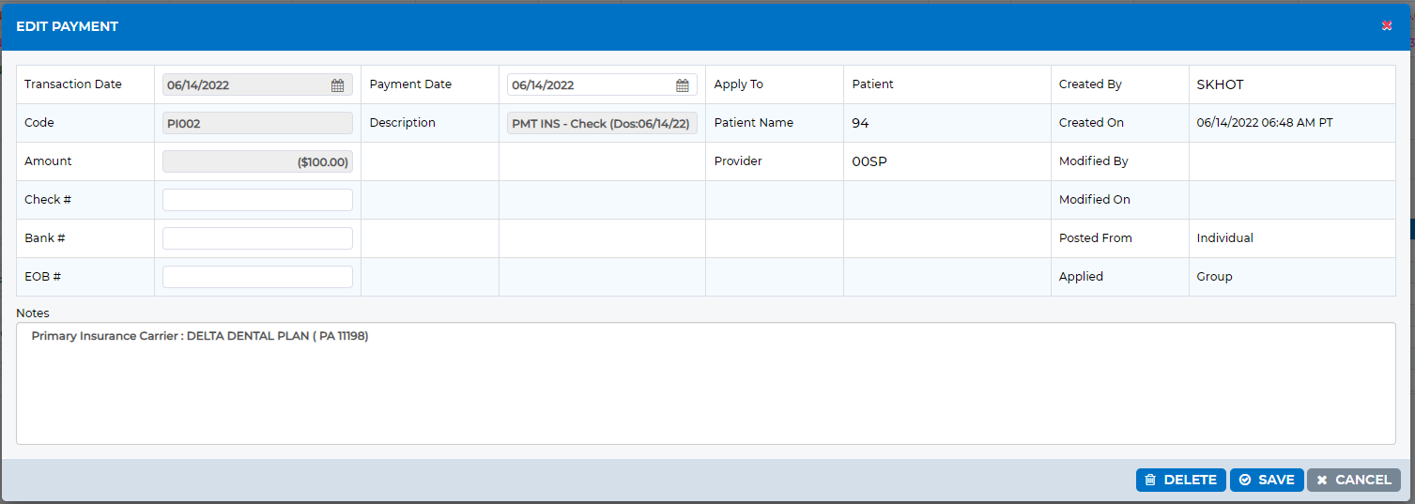
Task: Save the payment with the SAVE button
Action: pyautogui.click(x=1267, y=480)
